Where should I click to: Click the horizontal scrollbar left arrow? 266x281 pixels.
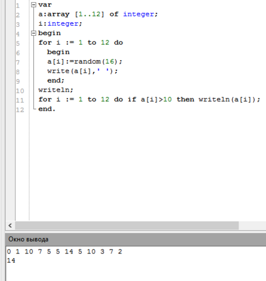[x=10, y=225]
